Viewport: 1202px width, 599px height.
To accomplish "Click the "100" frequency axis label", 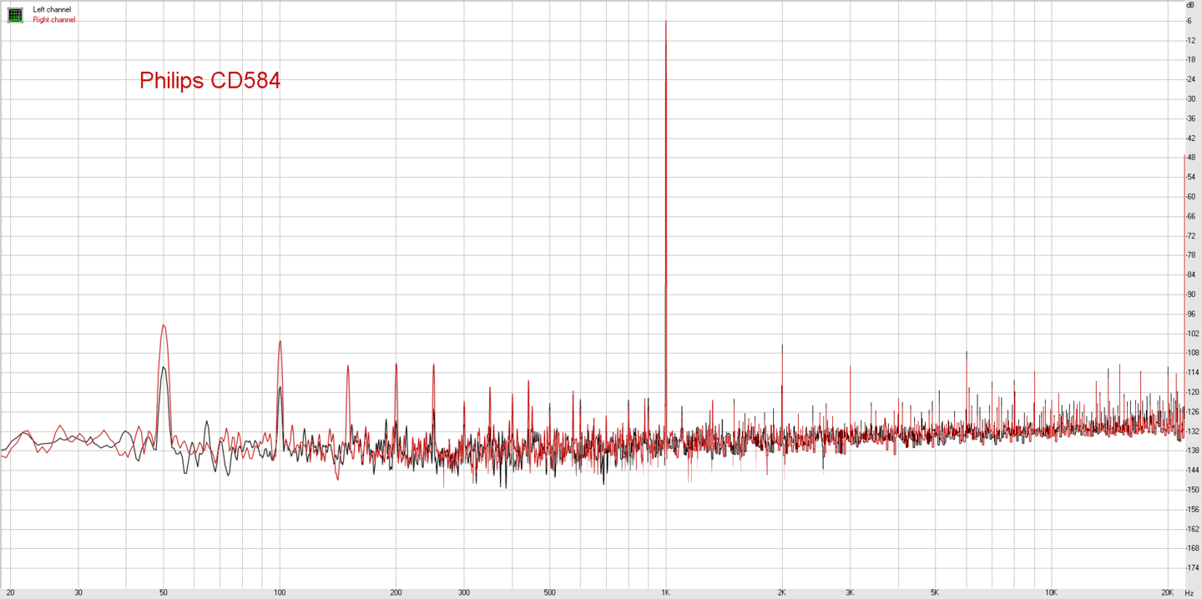I will coord(280,592).
